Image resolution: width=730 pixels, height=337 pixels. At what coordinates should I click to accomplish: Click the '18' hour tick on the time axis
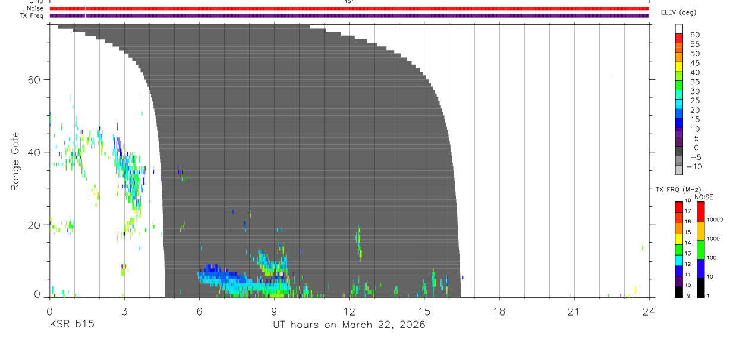point(499,311)
